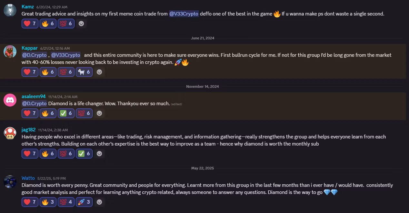Viewport: 409px width, 213px height.
Task: Toggle 100 reaction on Watto's message
Action: point(66,202)
